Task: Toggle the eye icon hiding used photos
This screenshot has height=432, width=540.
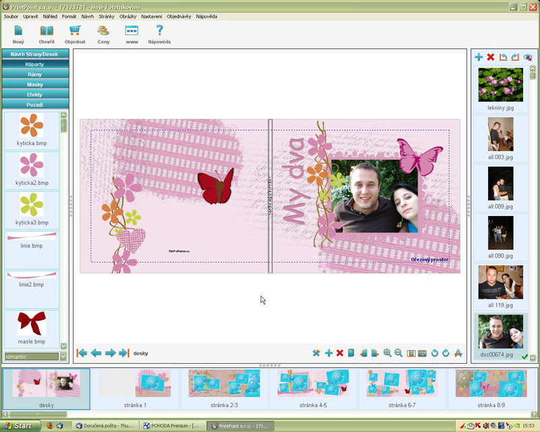Action: [x=528, y=57]
